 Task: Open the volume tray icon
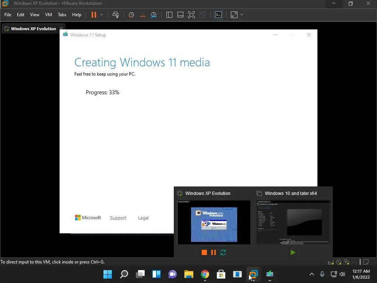click(342, 274)
